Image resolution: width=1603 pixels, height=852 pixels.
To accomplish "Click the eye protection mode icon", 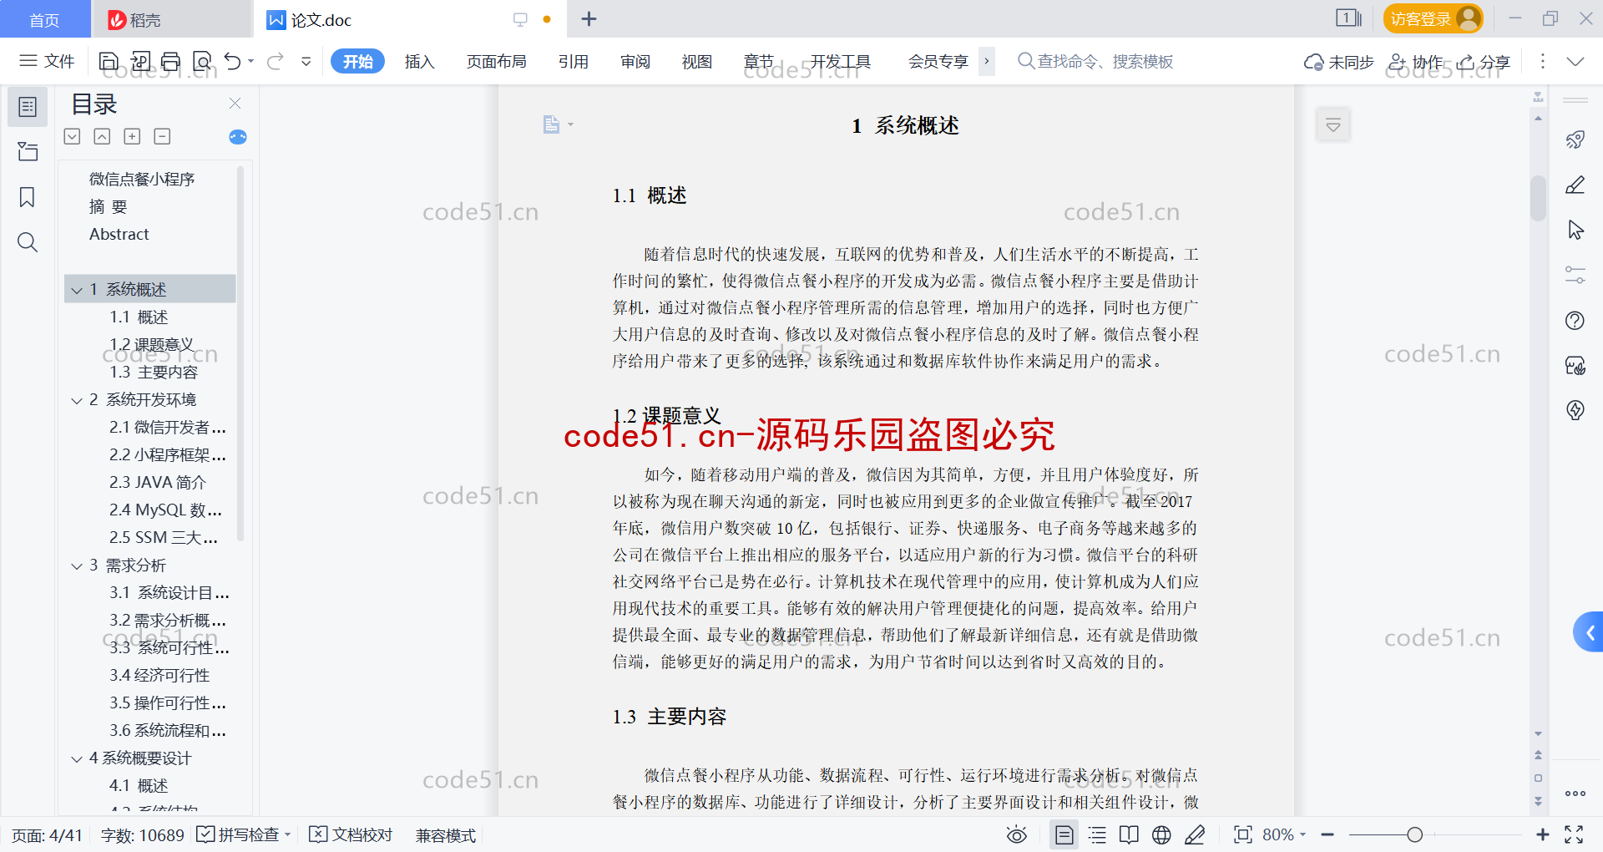I will [1017, 834].
